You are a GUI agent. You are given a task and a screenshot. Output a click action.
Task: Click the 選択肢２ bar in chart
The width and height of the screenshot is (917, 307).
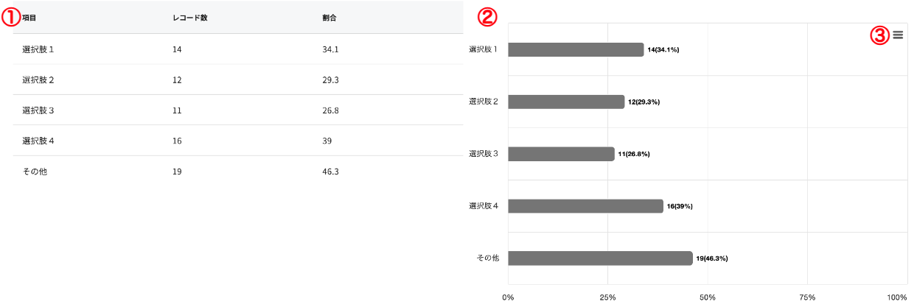click(x=566, y=102)
